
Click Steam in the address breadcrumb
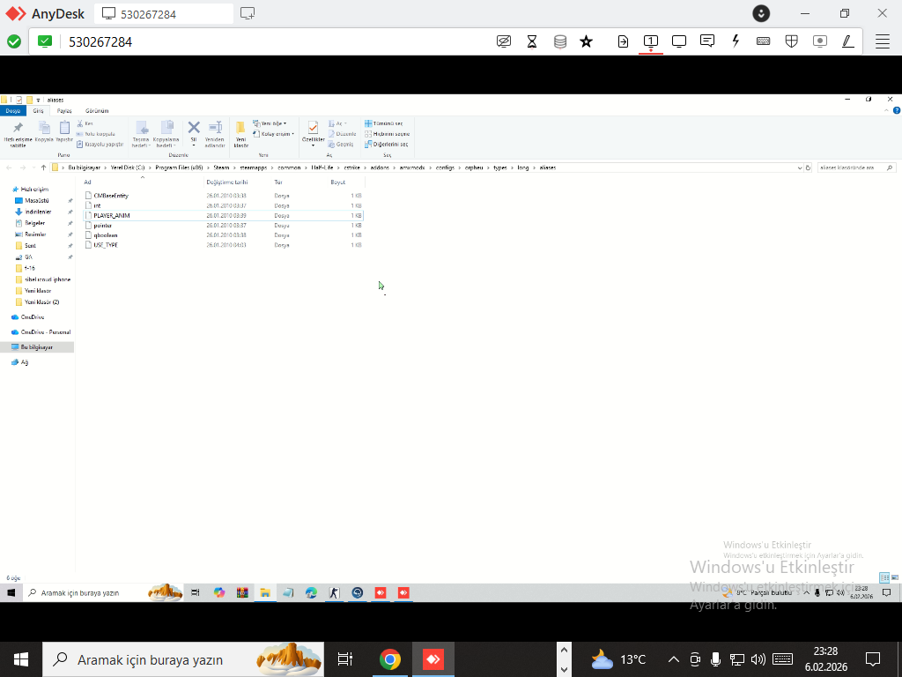[x=221, y=167]
